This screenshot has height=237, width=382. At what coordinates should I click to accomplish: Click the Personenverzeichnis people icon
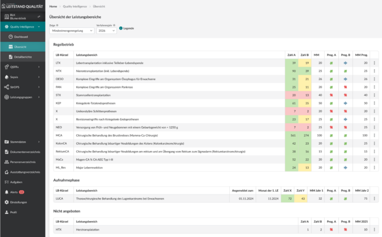click(6, 162)
